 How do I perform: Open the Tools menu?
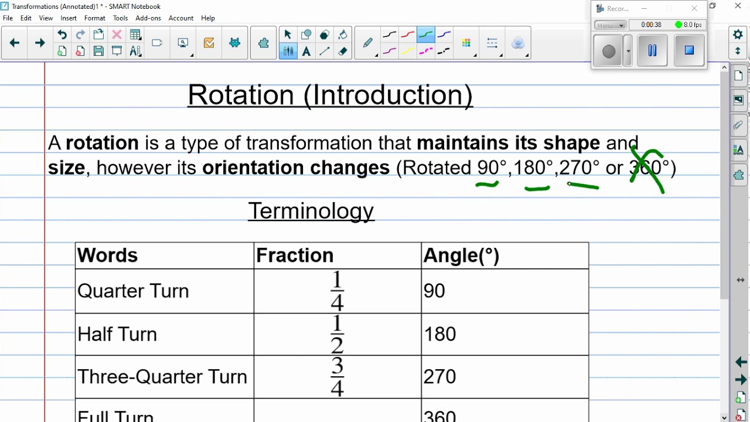click(x=121, y=18)
